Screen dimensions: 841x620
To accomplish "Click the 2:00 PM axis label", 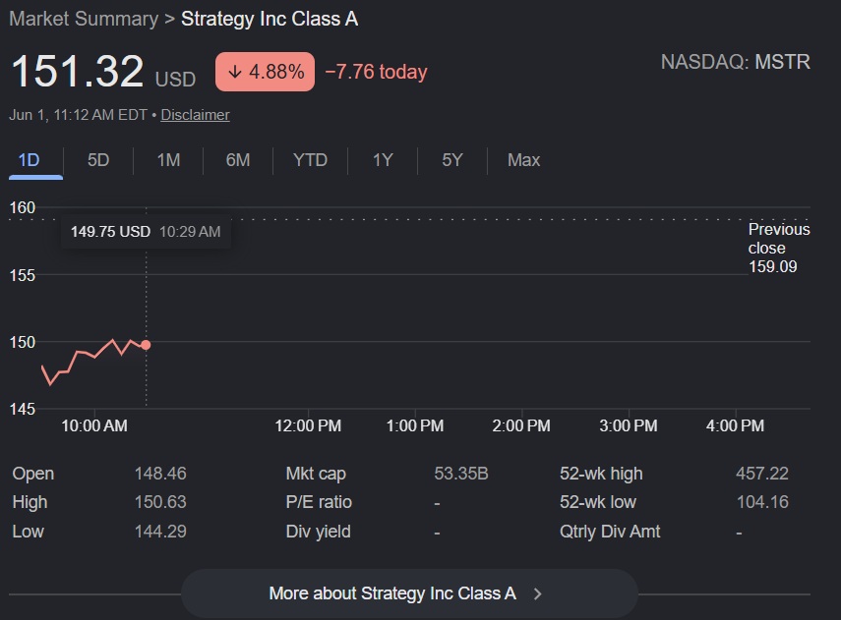I will (521, 425).
